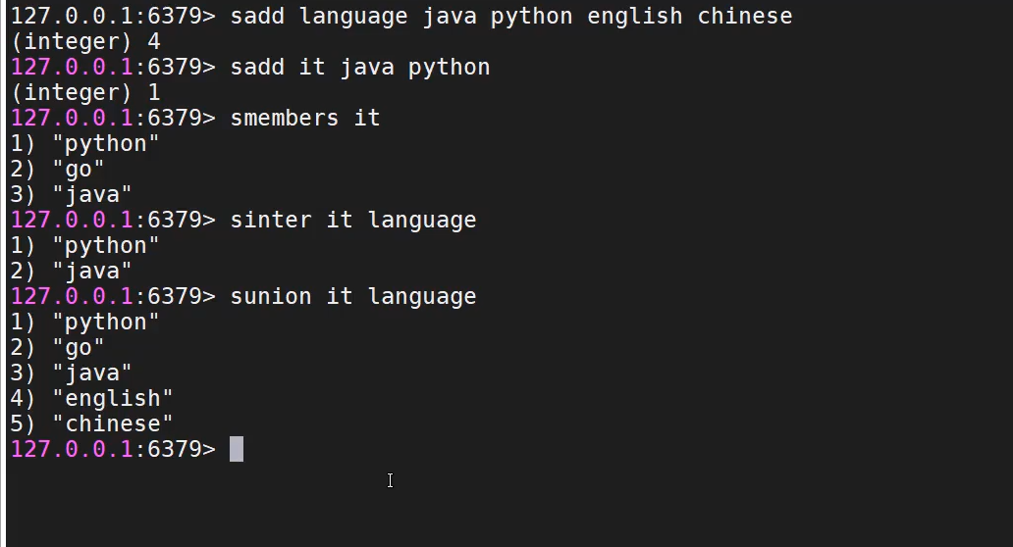Viewport: 1013px width, 547px height.
Task: Click the '(integer) 4' output line
Action: (85, 41)
